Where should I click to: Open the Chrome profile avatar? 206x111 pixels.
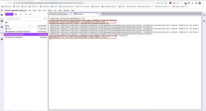click(200, 3)
